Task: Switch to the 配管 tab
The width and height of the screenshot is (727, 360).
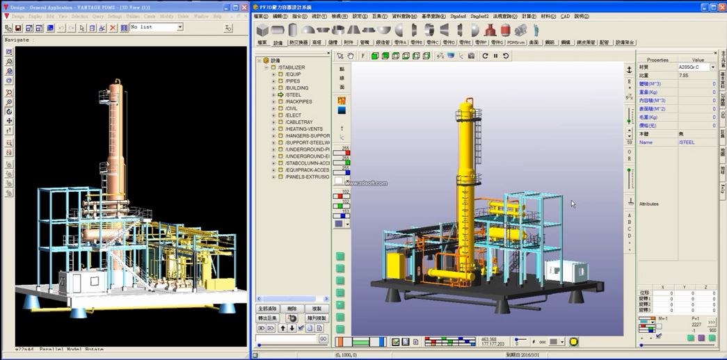Action: tap(604, 42)
